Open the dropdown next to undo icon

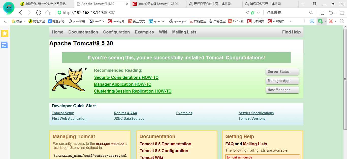tap(335, 13)
